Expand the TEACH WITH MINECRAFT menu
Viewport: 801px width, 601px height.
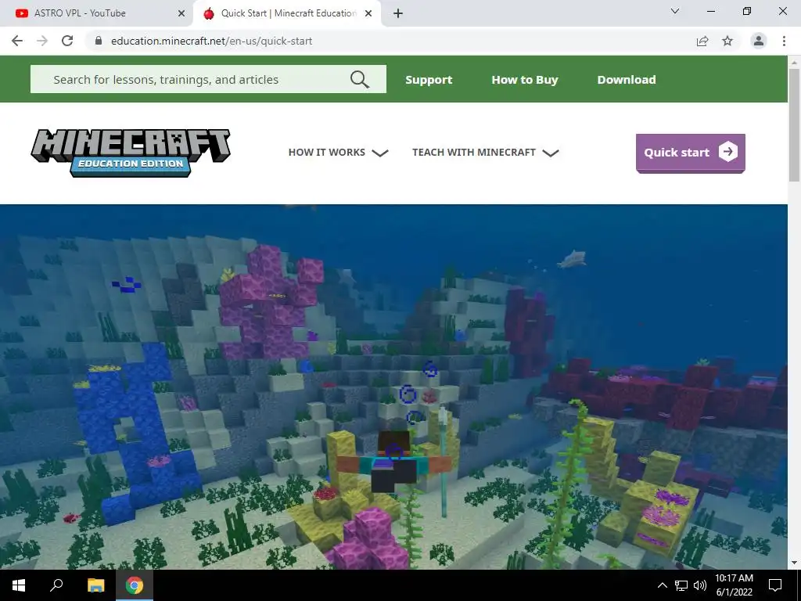pos(485,153)
